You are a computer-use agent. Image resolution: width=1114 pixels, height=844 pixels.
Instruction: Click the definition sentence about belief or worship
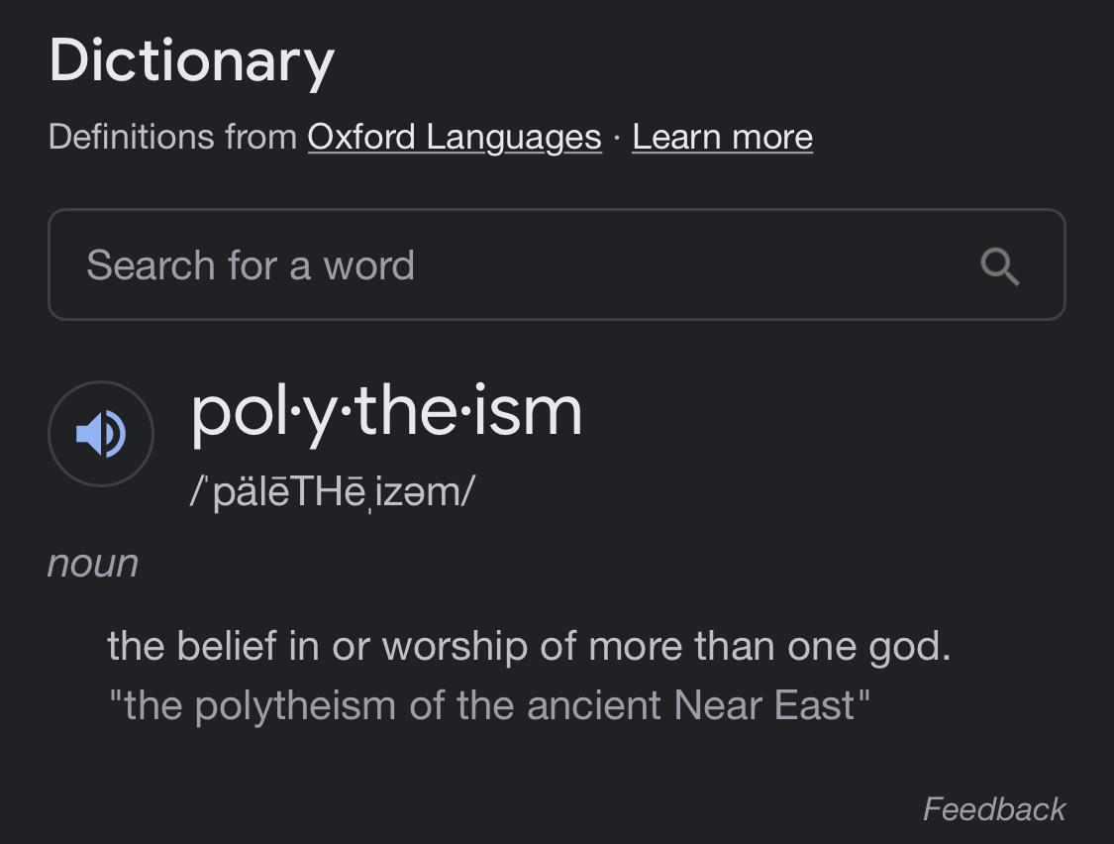point(528,646)
